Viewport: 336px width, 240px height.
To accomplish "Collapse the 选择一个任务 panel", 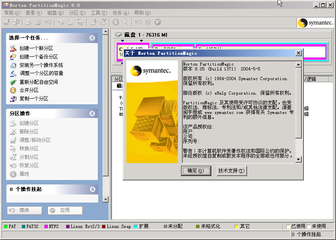I will (x=92, y=38).
